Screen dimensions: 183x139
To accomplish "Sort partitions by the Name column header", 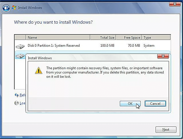I will (x=57, y=37).
